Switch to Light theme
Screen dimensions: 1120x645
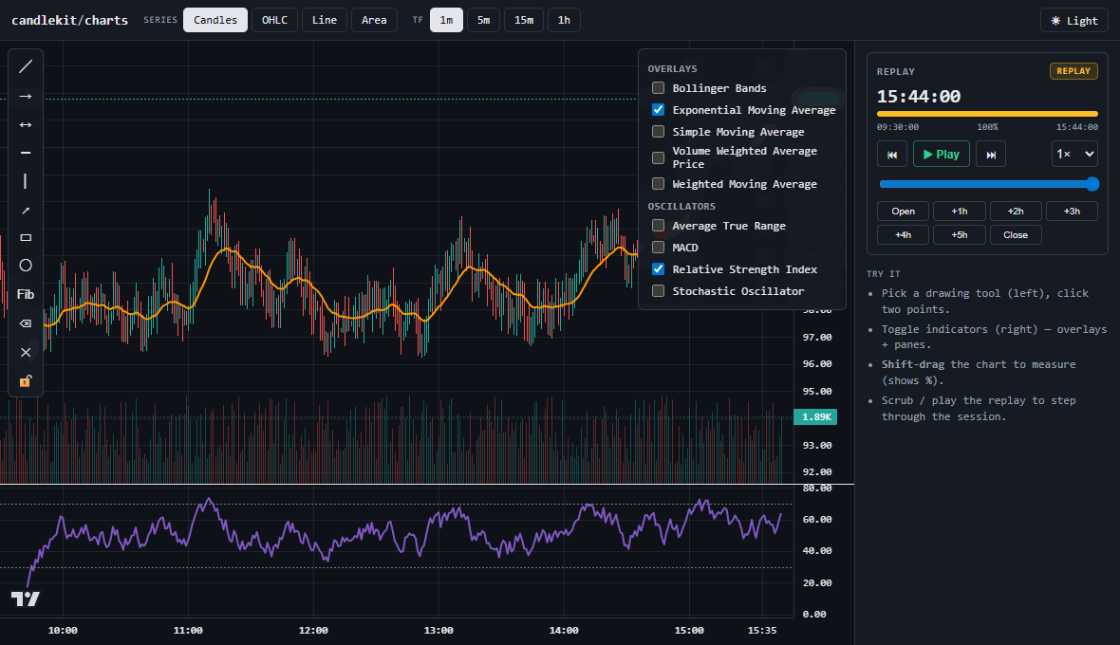pyautogui.click(x=1074, y=21)
